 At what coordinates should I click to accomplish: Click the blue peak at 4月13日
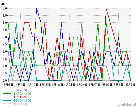click(37, 8)
